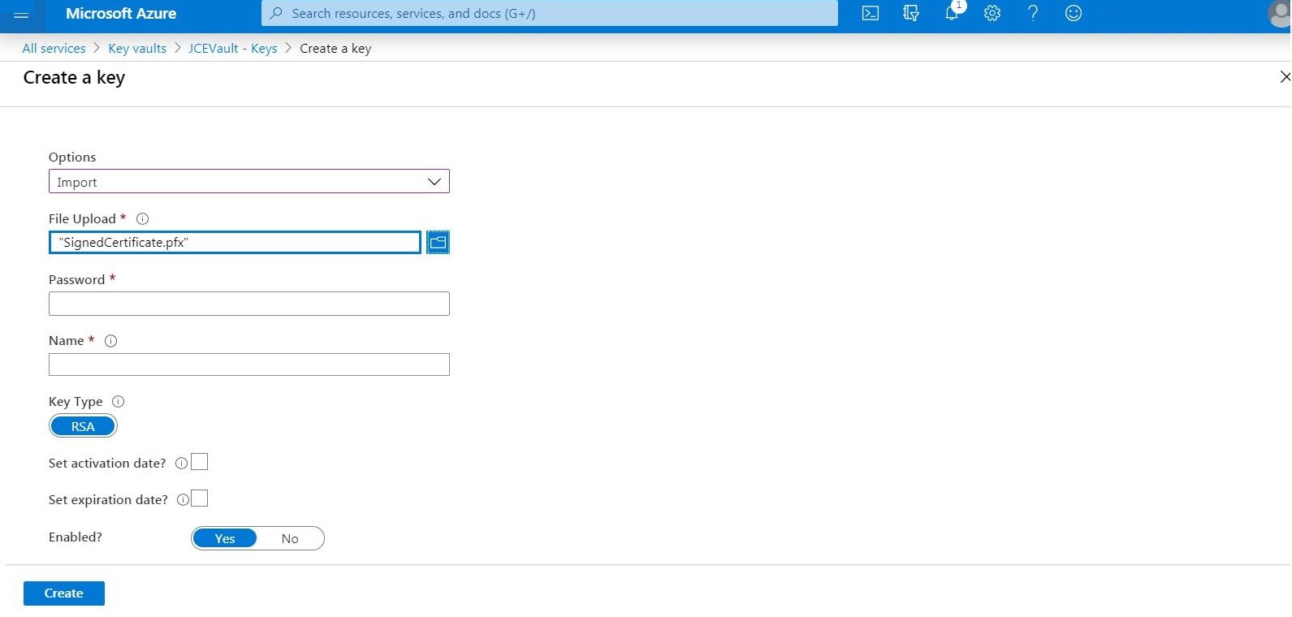Screen dimensions: 1292x617
Task: Open the help question mark menu
Action: point(1032,14)
